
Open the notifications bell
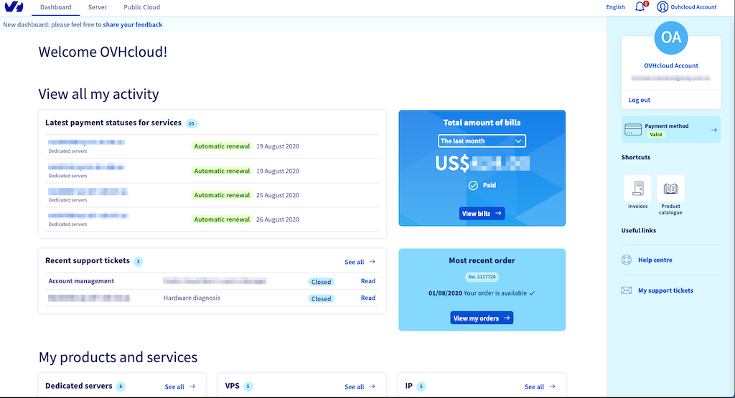pos(640,6)
